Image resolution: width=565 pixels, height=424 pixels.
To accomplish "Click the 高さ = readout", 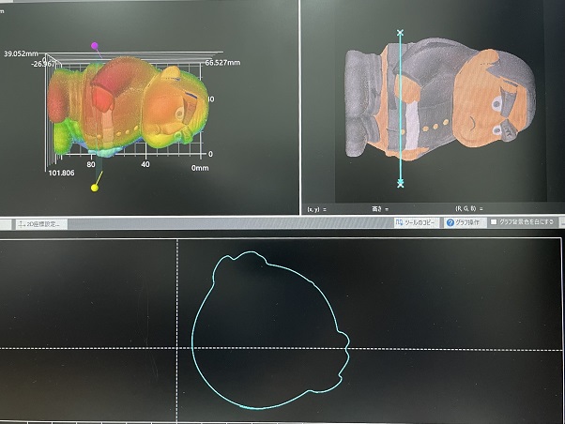I will point(380,208).
